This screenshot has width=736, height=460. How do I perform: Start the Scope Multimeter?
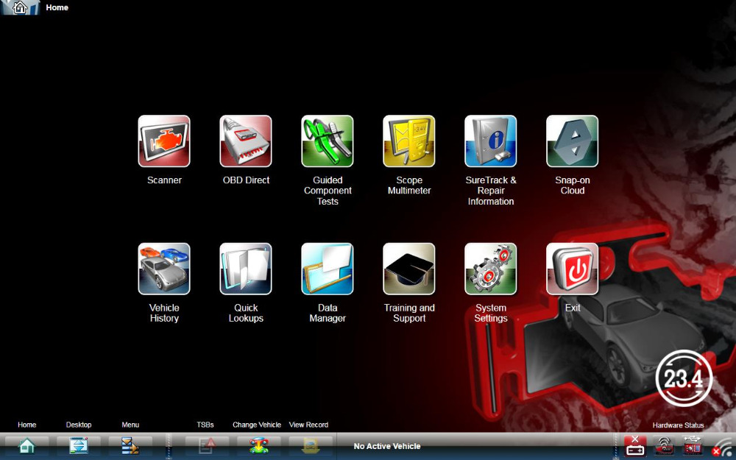408,141
